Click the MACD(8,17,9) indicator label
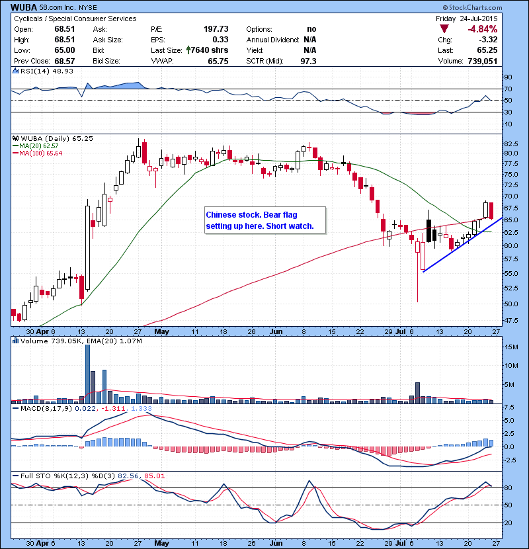Image resolution: width=529 pixels, height=549 pixels. [x=46, y=408]
